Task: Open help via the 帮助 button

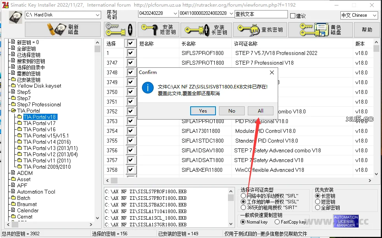Action: (x=366, y=30)
